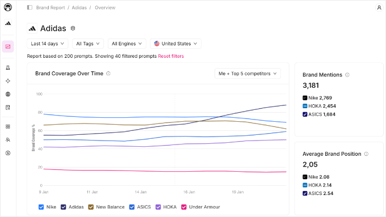Click the ASICS logo in Average Brand Position
386x217 pixels.
point(305,193)
